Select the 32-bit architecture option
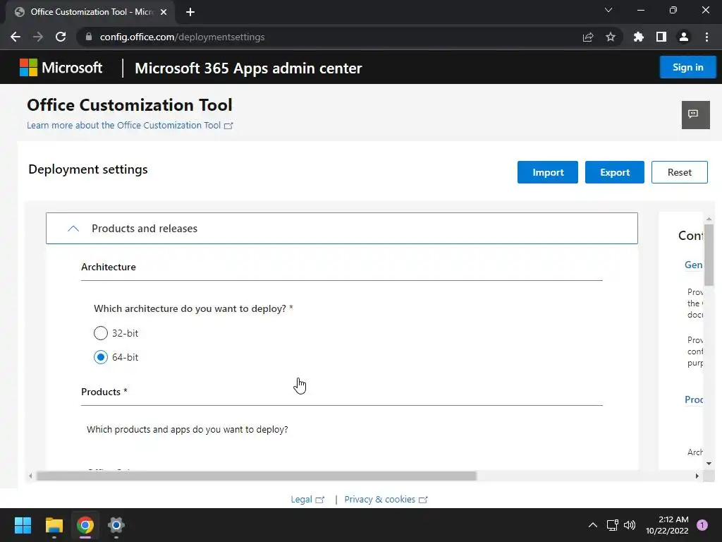Image resolution: width=722 pixels, height=542 pixels. pos(100,333)
